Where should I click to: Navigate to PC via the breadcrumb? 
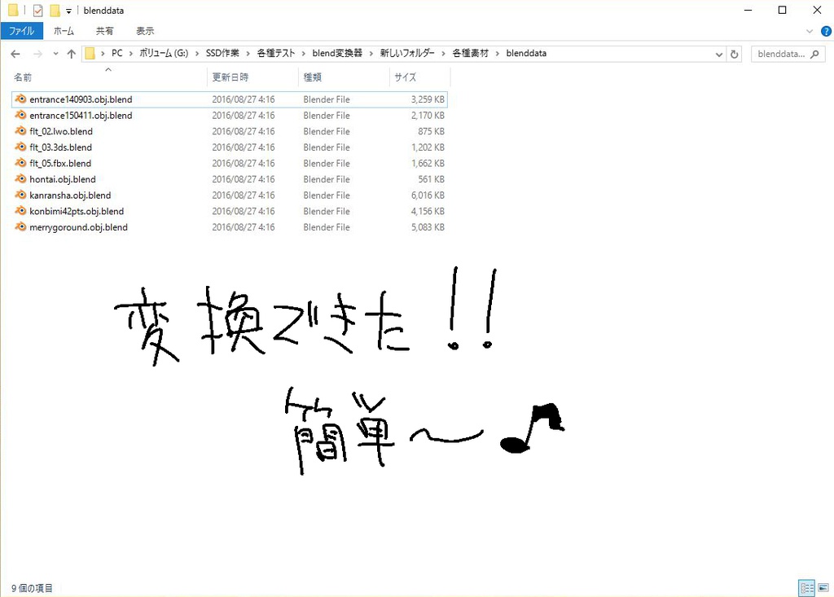(x=116, y=53)
